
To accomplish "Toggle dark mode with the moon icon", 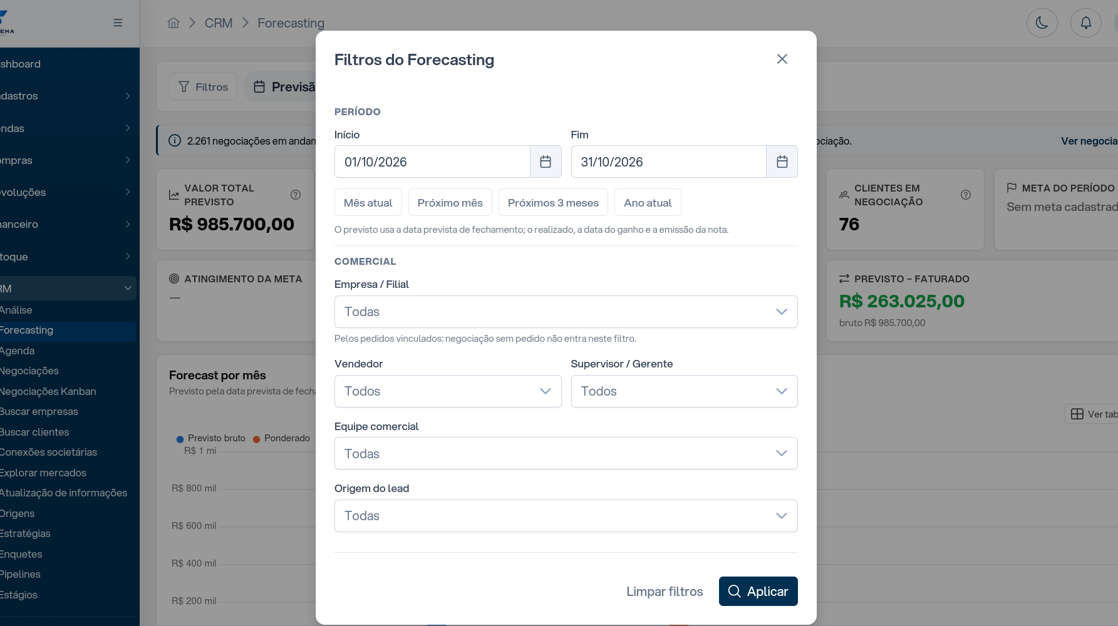I will (x=1042, y=23).
